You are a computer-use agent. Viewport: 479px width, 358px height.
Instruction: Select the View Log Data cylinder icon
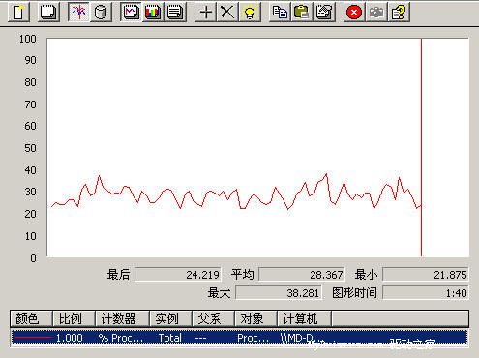tap(101, 13)
